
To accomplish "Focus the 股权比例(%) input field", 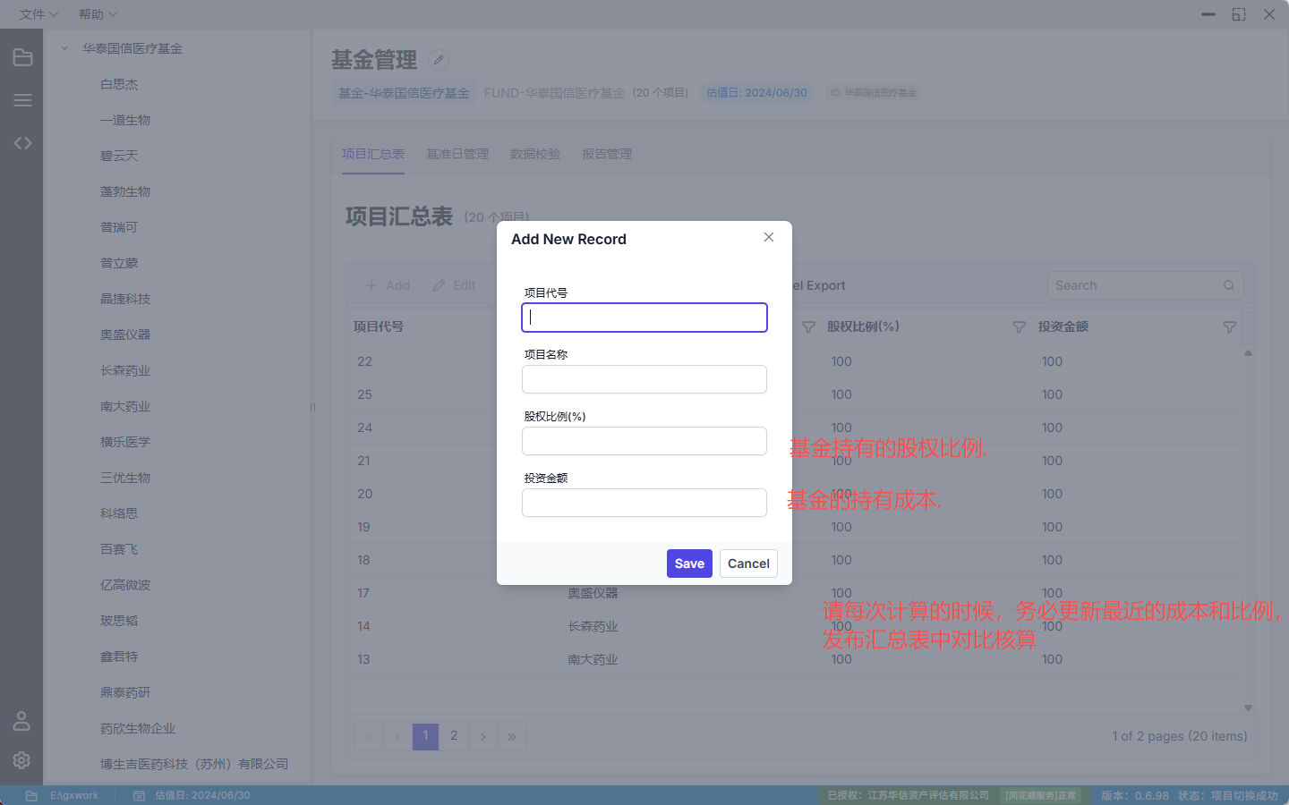I will (x=644, y=441).
